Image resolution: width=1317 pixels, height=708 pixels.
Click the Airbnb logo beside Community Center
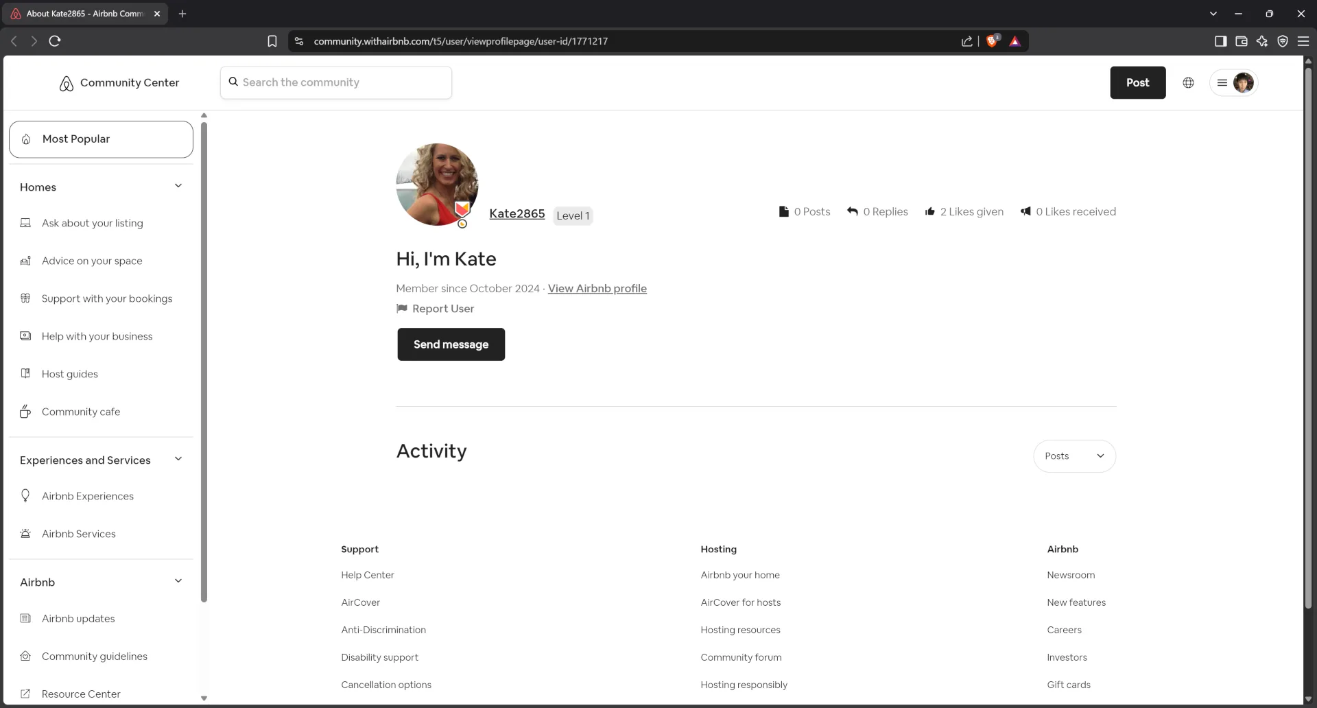tap(66, 83)
